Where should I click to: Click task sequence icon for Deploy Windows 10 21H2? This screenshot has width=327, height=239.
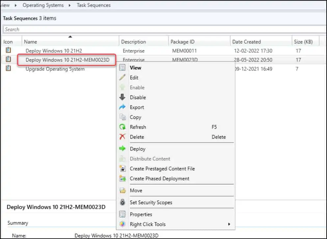click(8, 50)
